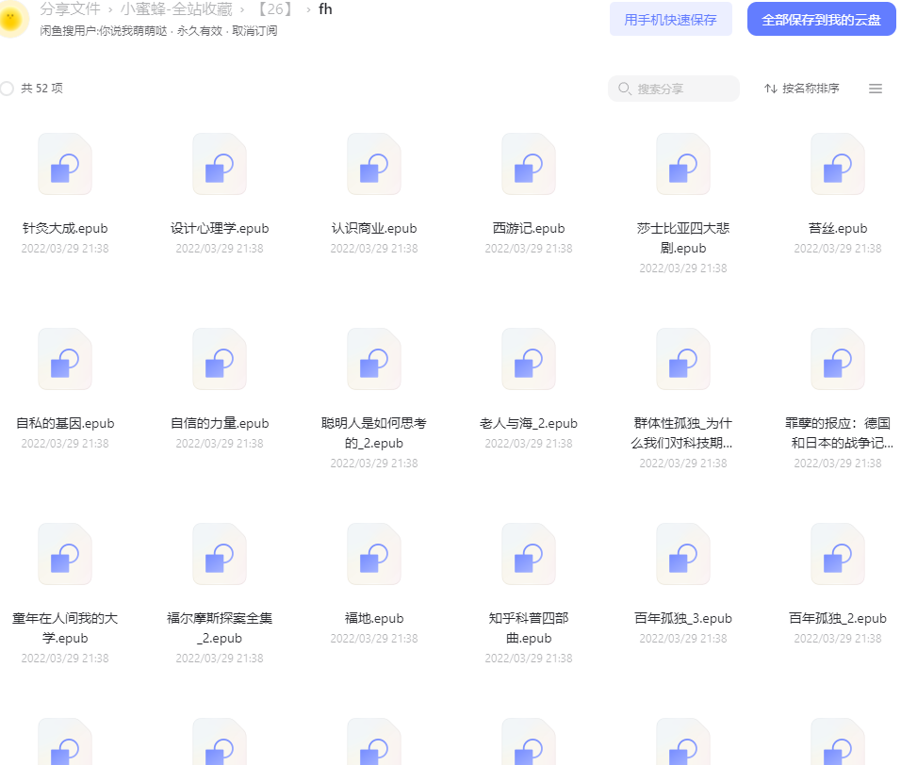The width and height of the screenshot is (901, 765).
Task: Click the search magnifier icon
Action: pyautogui.click(x=624, y=89)
